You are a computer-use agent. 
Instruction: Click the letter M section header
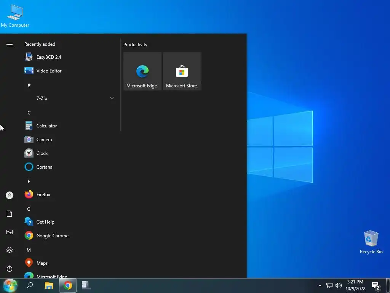(x=29, y=250)
